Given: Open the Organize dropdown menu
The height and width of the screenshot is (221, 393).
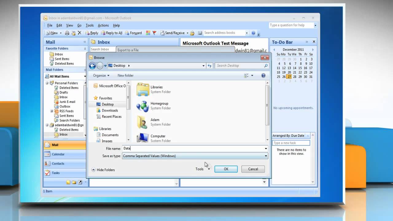Looking at the screenshot, I should [x=101, y=75].
